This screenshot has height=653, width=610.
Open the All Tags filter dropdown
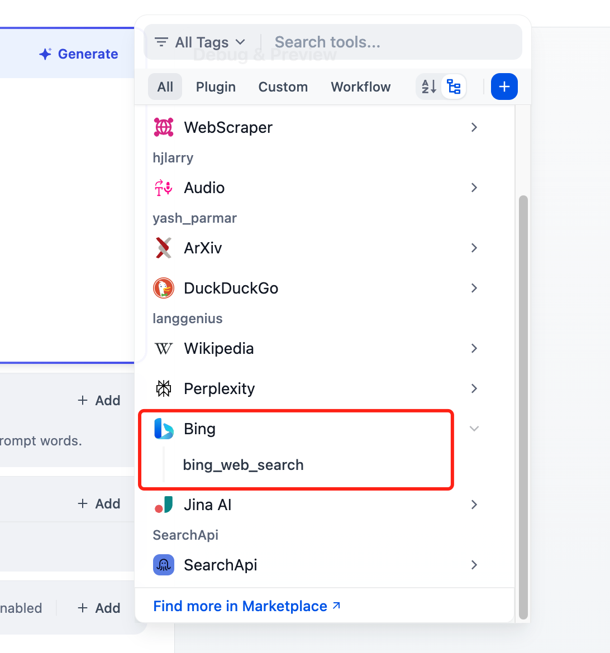(200, 42)
